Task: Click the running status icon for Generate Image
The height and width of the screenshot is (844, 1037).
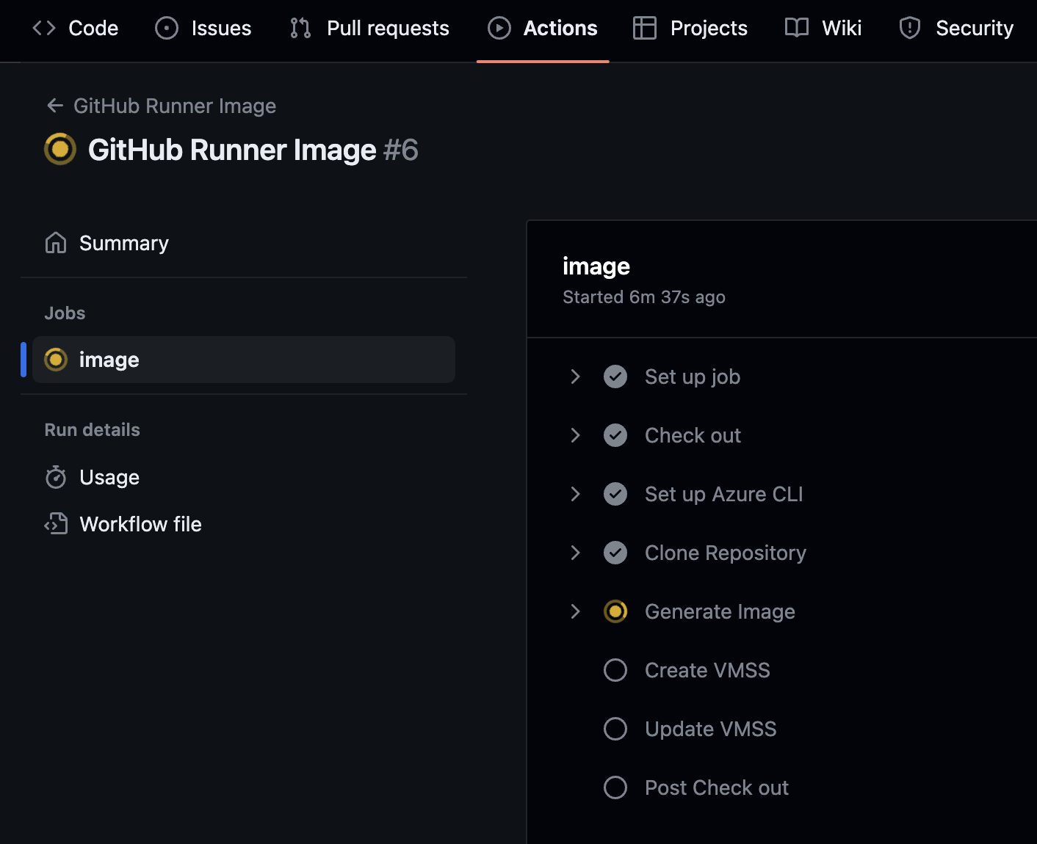Action: [615, 611]
